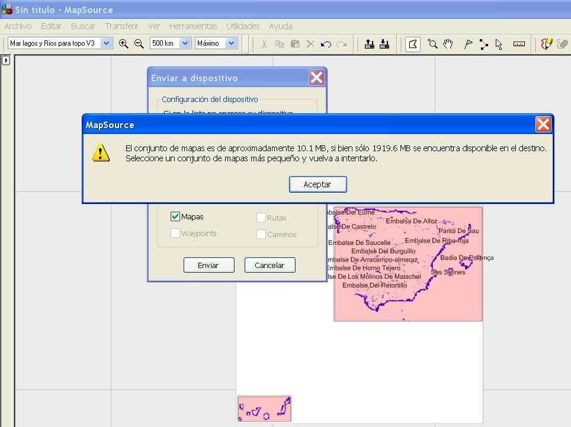571x427 pixels.
Task: Select the Route tool icon
Action: tap(483, 44)
